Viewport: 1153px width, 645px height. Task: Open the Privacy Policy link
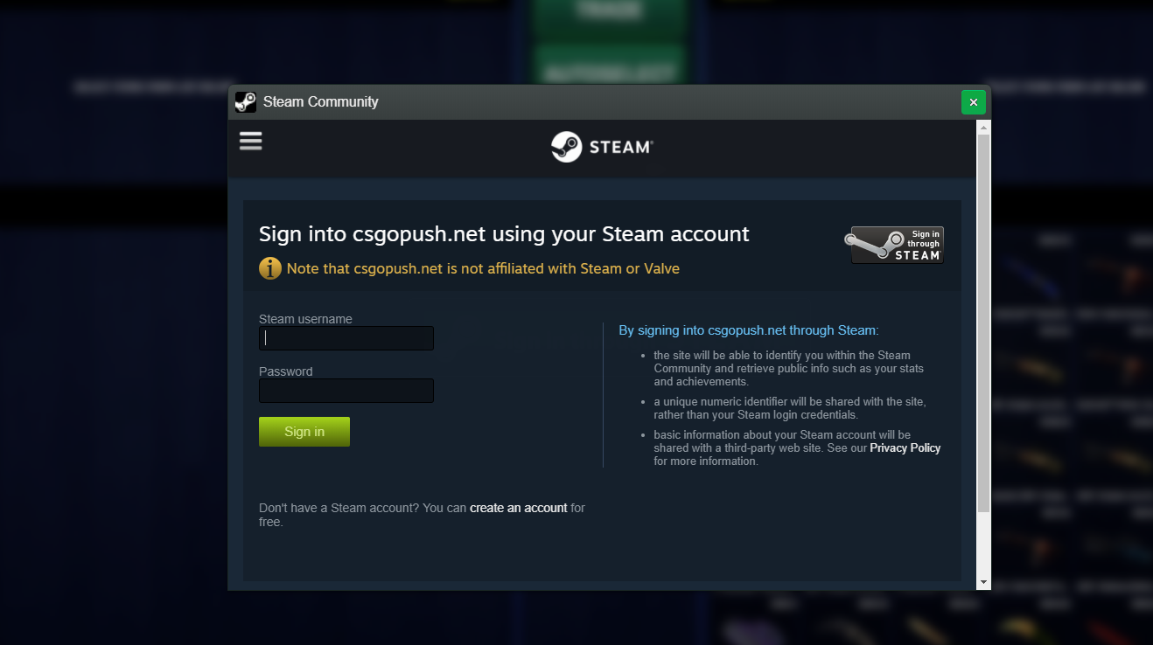tap(905, 447)
